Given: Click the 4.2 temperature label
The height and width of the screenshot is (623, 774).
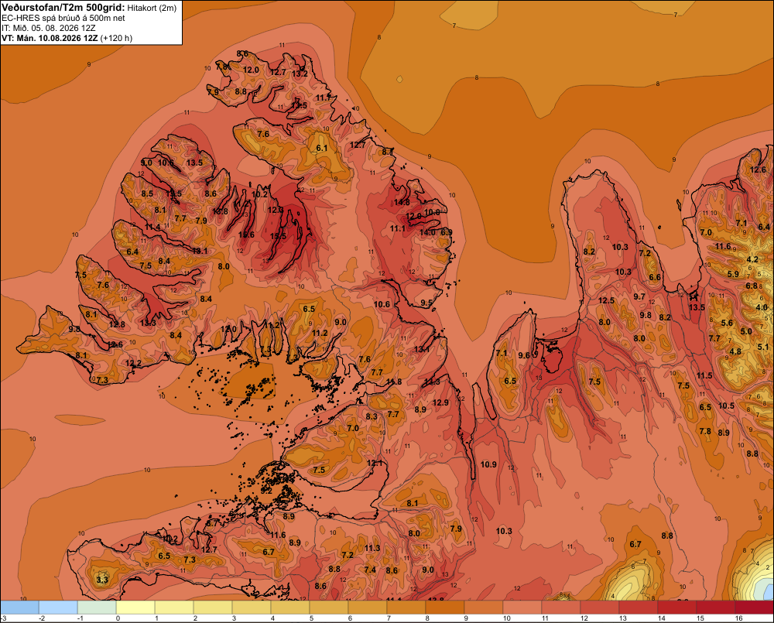Looking at the screenshot, I should point(752,260).
